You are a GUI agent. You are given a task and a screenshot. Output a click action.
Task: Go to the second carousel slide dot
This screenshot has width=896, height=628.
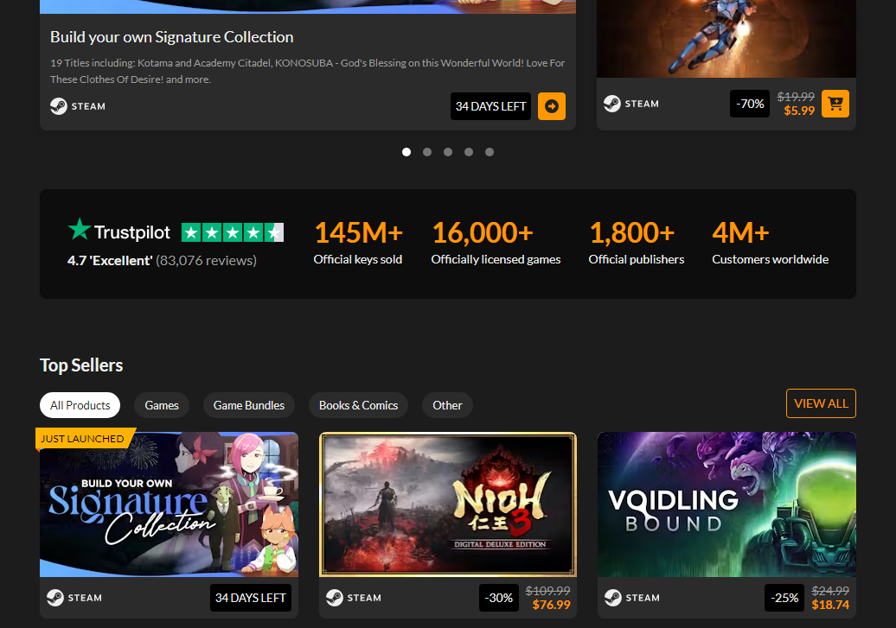(427, 152)
